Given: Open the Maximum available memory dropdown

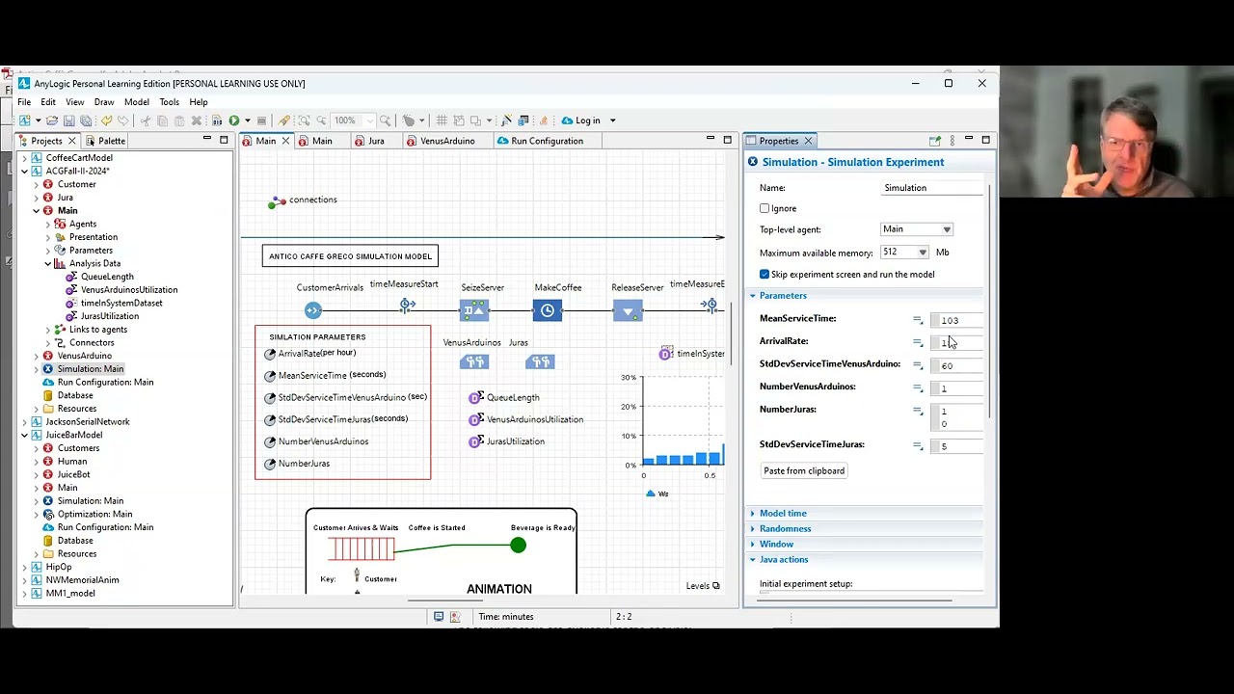Looking at the screenshot, I should coord(905,253).
